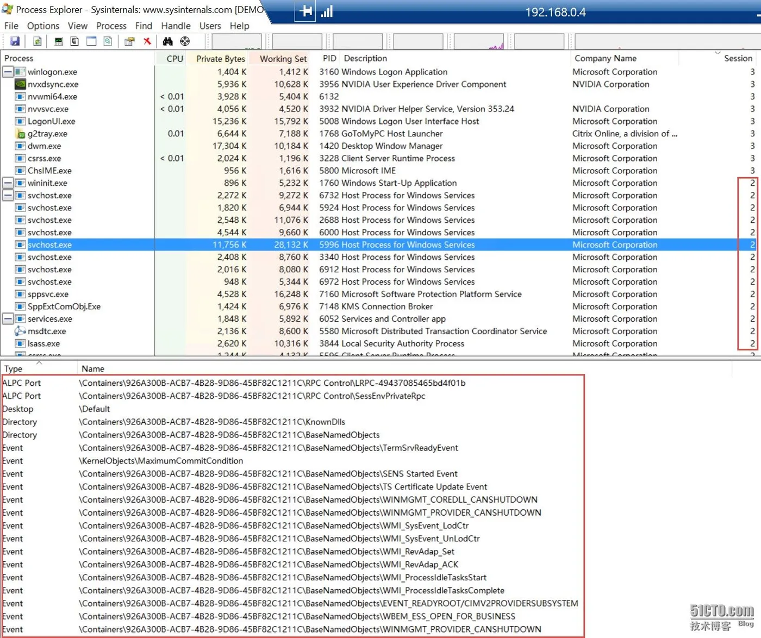This screenshot has height=638, width=761.
Task: Click the nvvsvc.exe process icon
Action: [x=20, y=109]
